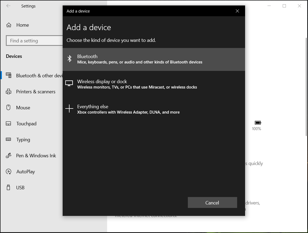Click in the Find a setting box
The width and height of the screenshot is (308, 233).
(34, 41)
